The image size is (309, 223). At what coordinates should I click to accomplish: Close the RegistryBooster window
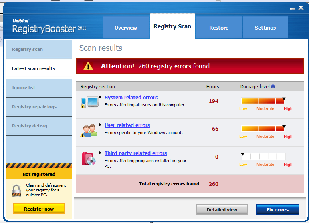301,8
